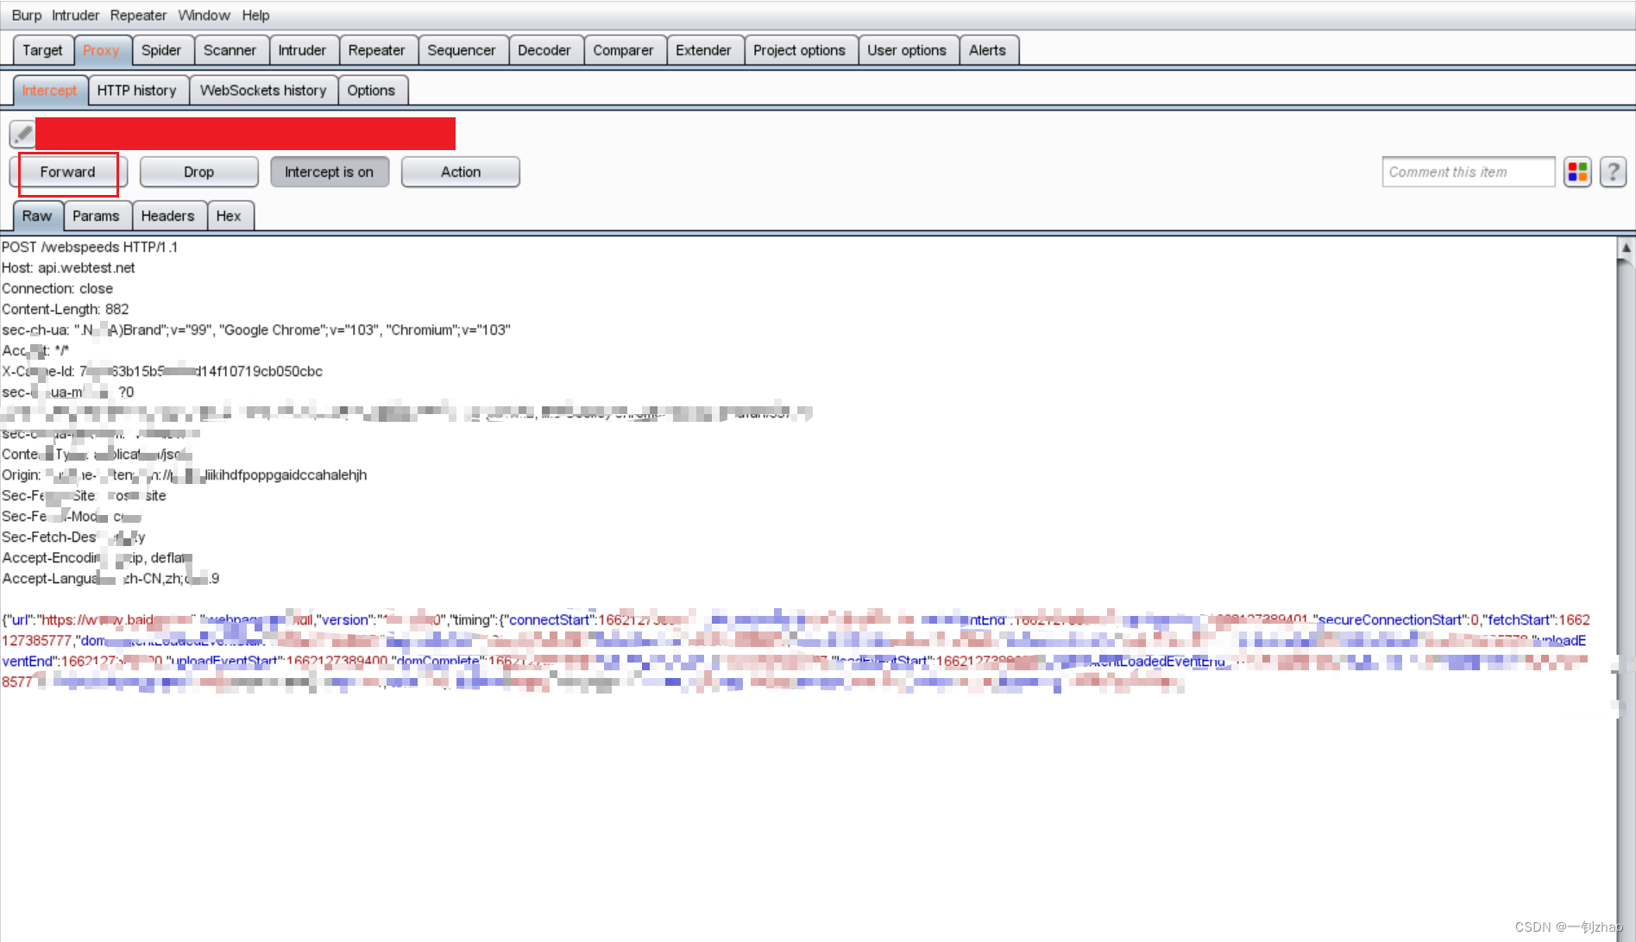Focus the Comment this item field
Screen dimensions: 1636x942
1468,172
